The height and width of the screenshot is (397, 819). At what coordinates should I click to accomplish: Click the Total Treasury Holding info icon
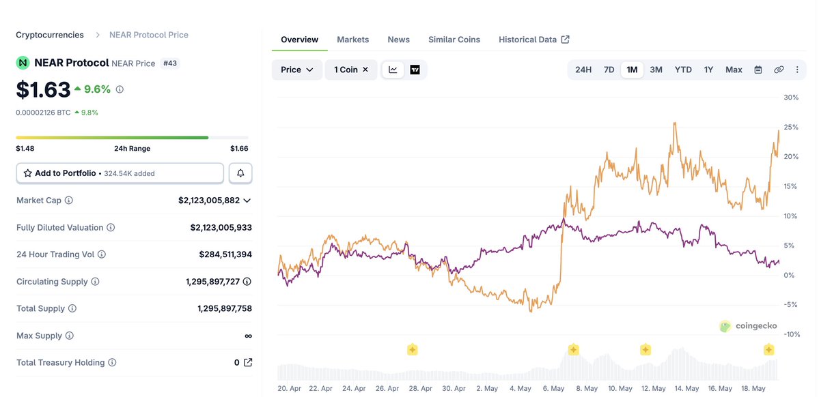click(x=112, y=362)
